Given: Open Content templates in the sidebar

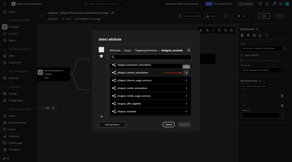Looking at the screenshot, I should click(x=18, y=123).
